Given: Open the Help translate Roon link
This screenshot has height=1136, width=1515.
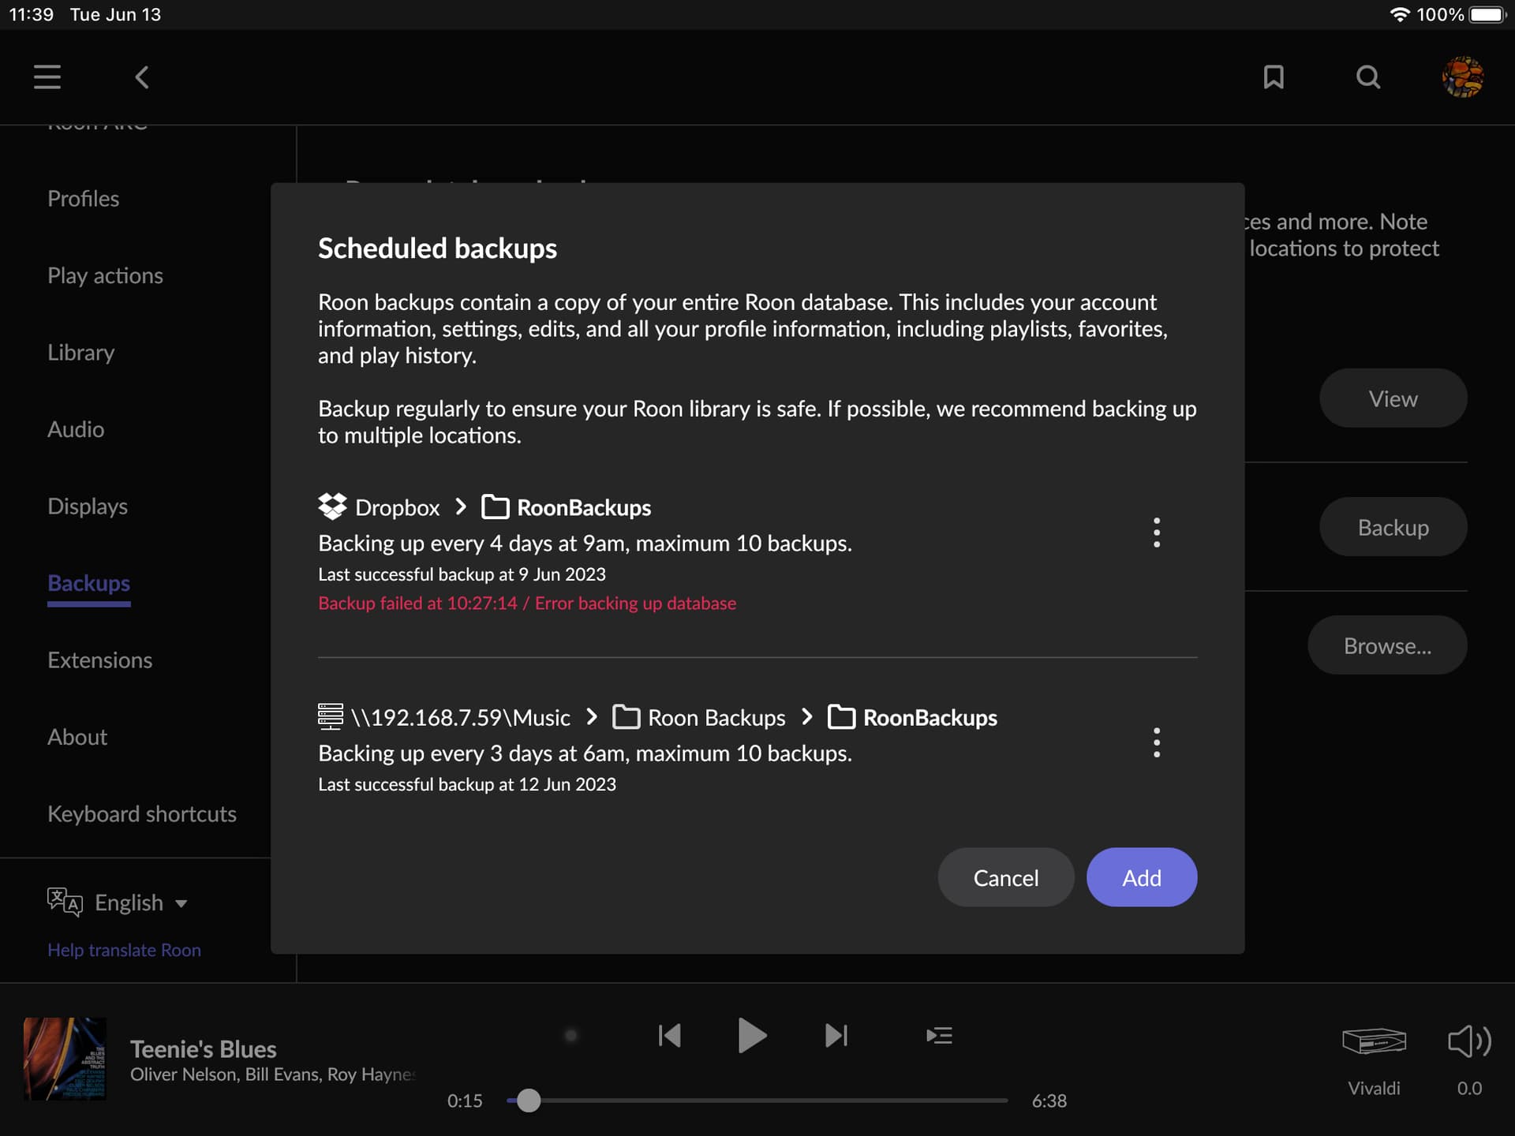Looking at the screenshot, I should [124, 950].
